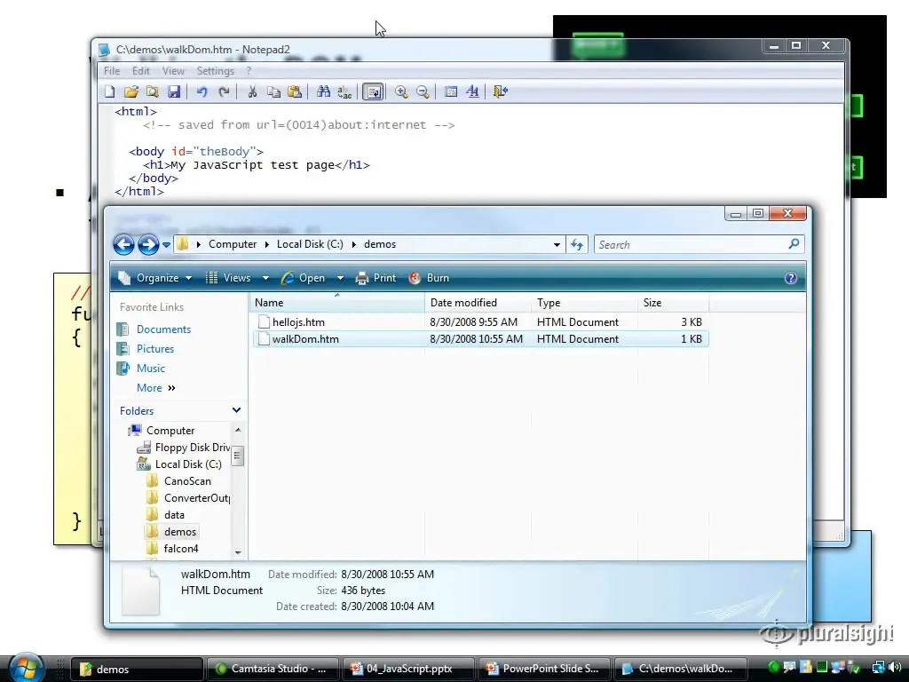Viewport: 909px width, 682px height.
Task: Click the Views button in Explorer toolbar
Action: coord(229,278)
